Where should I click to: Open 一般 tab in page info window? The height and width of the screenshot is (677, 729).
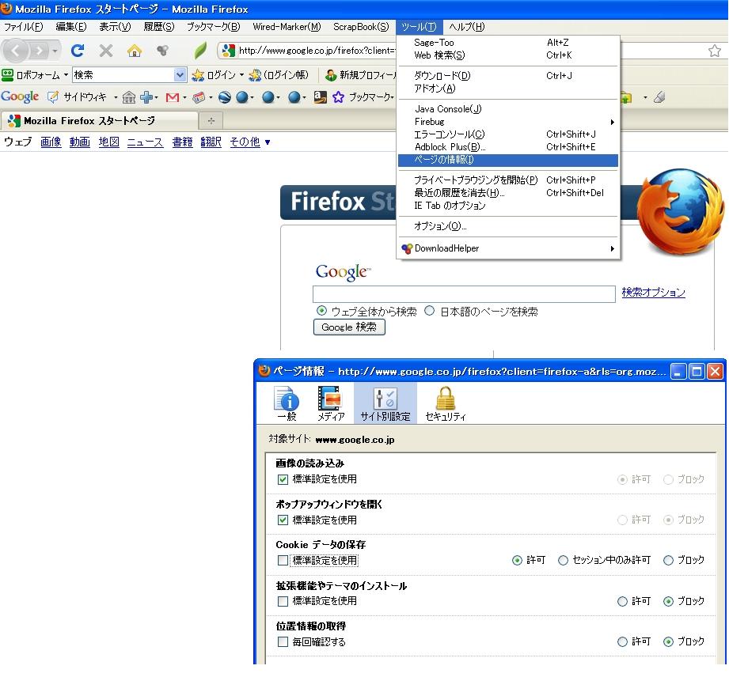[x=287, y=403]
